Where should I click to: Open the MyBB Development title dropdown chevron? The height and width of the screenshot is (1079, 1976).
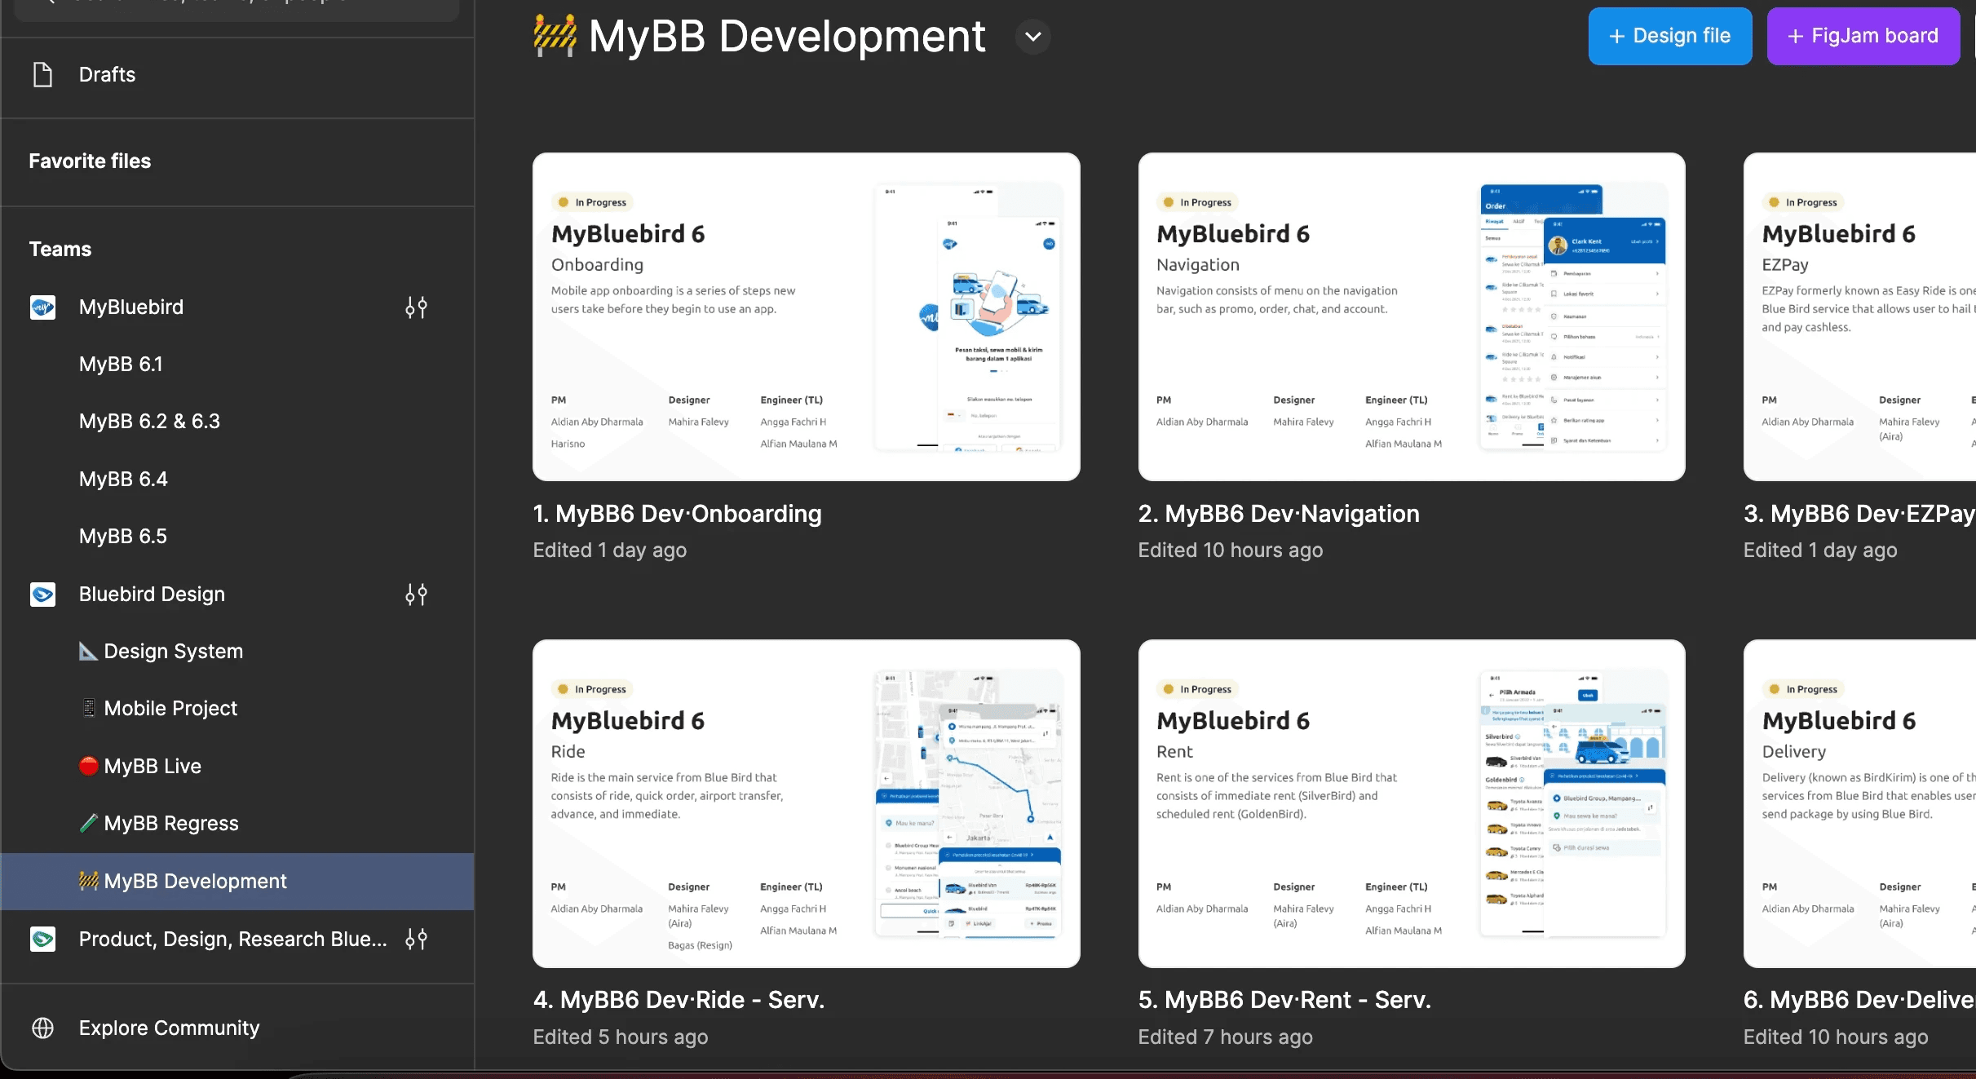pyautogui.click(x=1032, y=37)
